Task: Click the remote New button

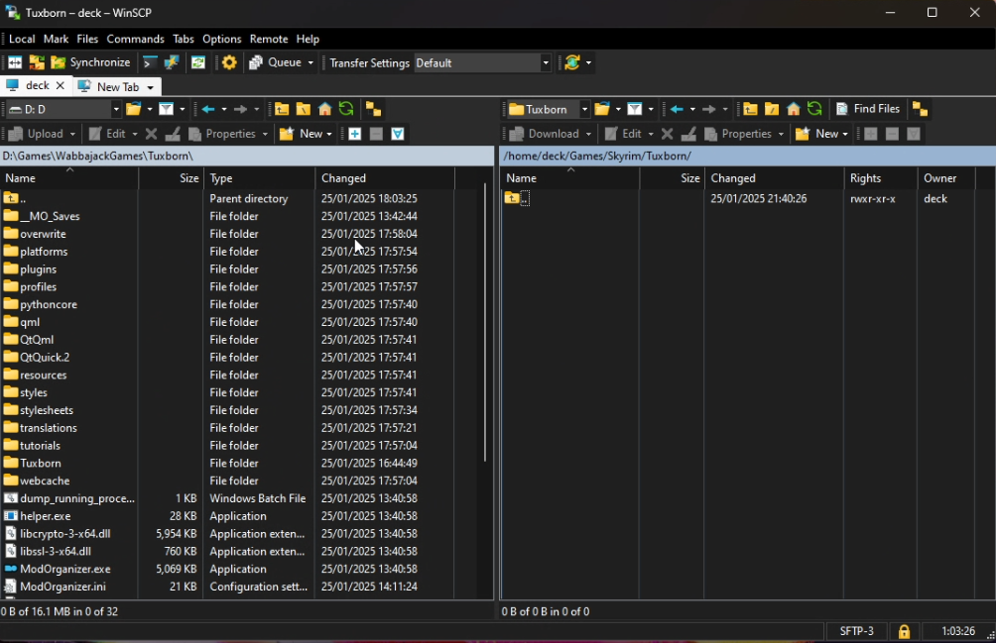Action: coord(816,134)
